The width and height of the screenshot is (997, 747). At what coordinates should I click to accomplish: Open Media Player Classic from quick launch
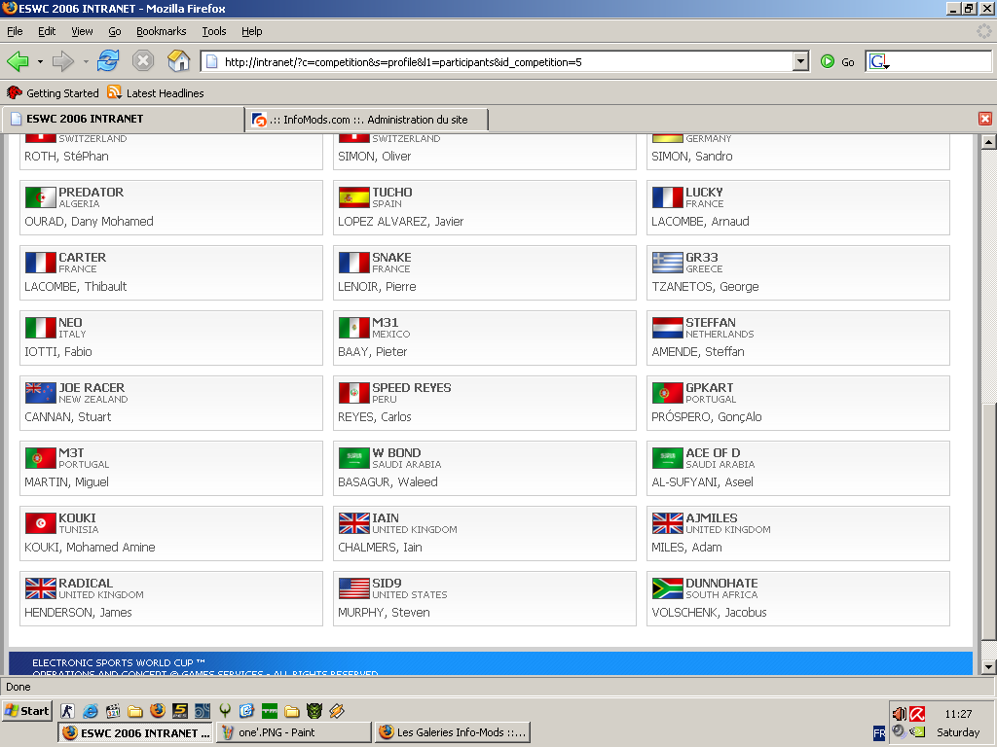[113, 711]
